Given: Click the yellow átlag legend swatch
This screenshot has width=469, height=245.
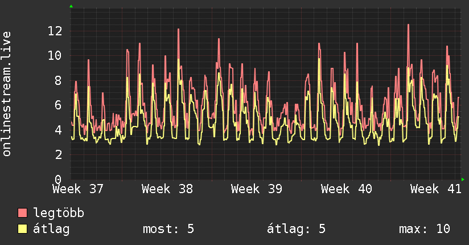Looking at the screenshot, I should click(22, 228).
